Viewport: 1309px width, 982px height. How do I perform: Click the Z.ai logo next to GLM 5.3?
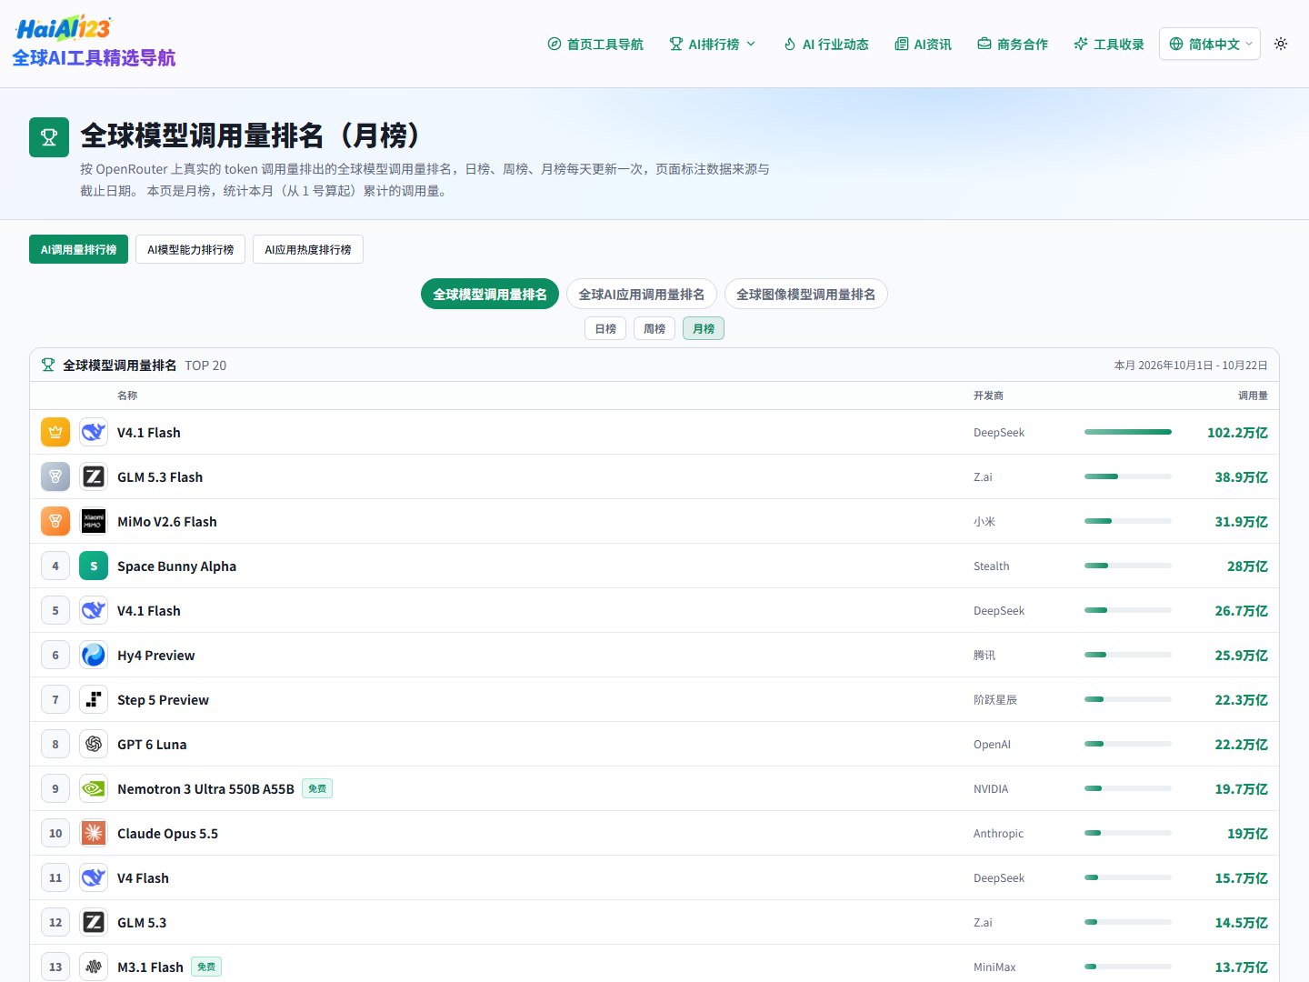point(94,922)
